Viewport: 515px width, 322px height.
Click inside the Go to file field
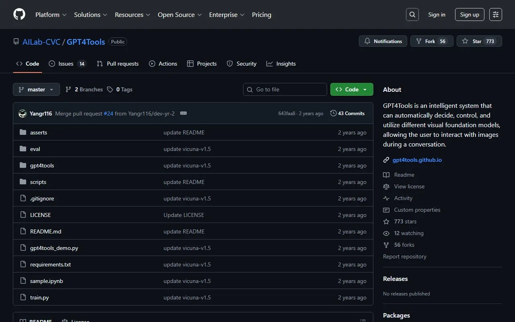(285, 89)
